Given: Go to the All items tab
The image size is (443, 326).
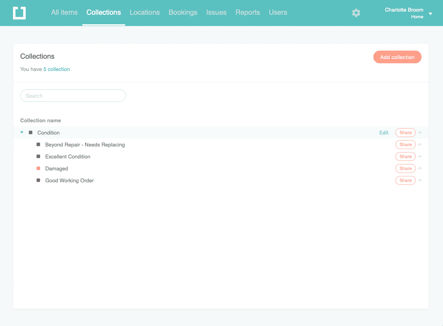Looking at the screenshot, I should 64,12.
